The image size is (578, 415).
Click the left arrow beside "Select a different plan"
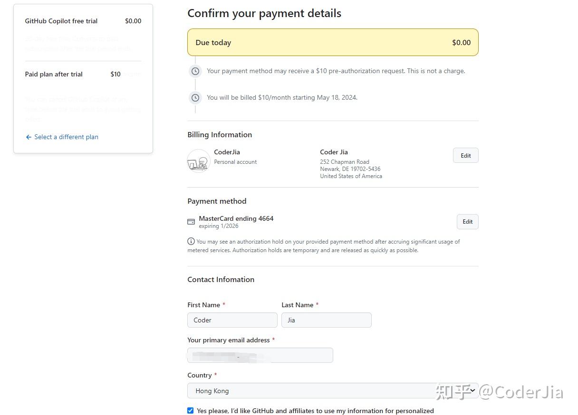click(29, 137)
